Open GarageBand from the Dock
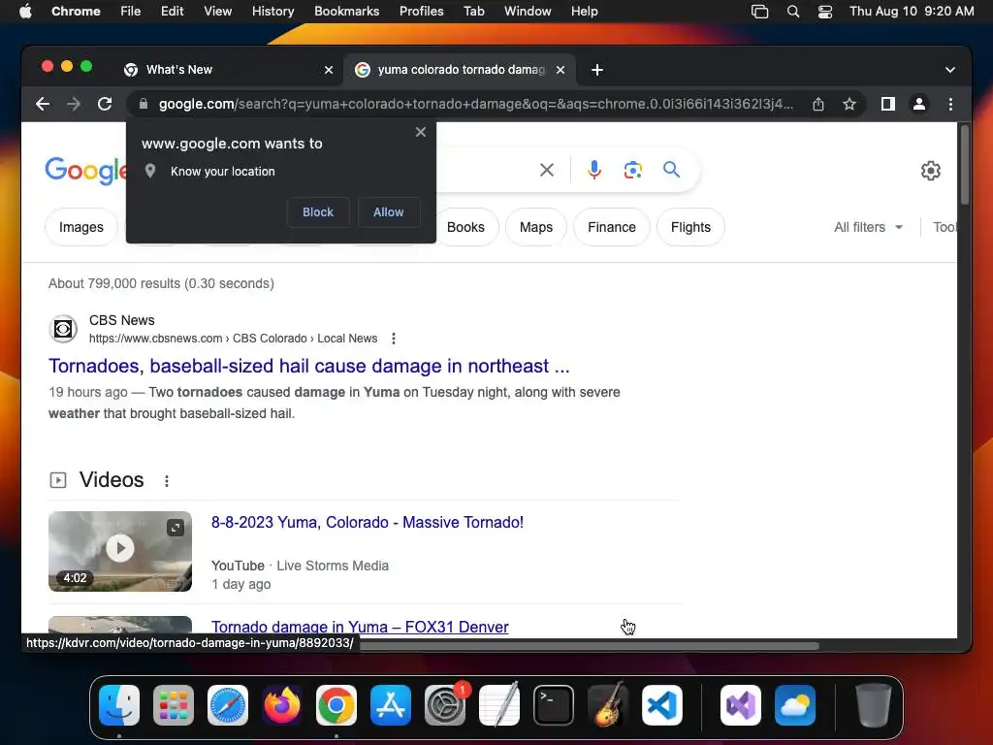Image resolution: width=993 pixels, height=745 pixels. coord(608,704)
